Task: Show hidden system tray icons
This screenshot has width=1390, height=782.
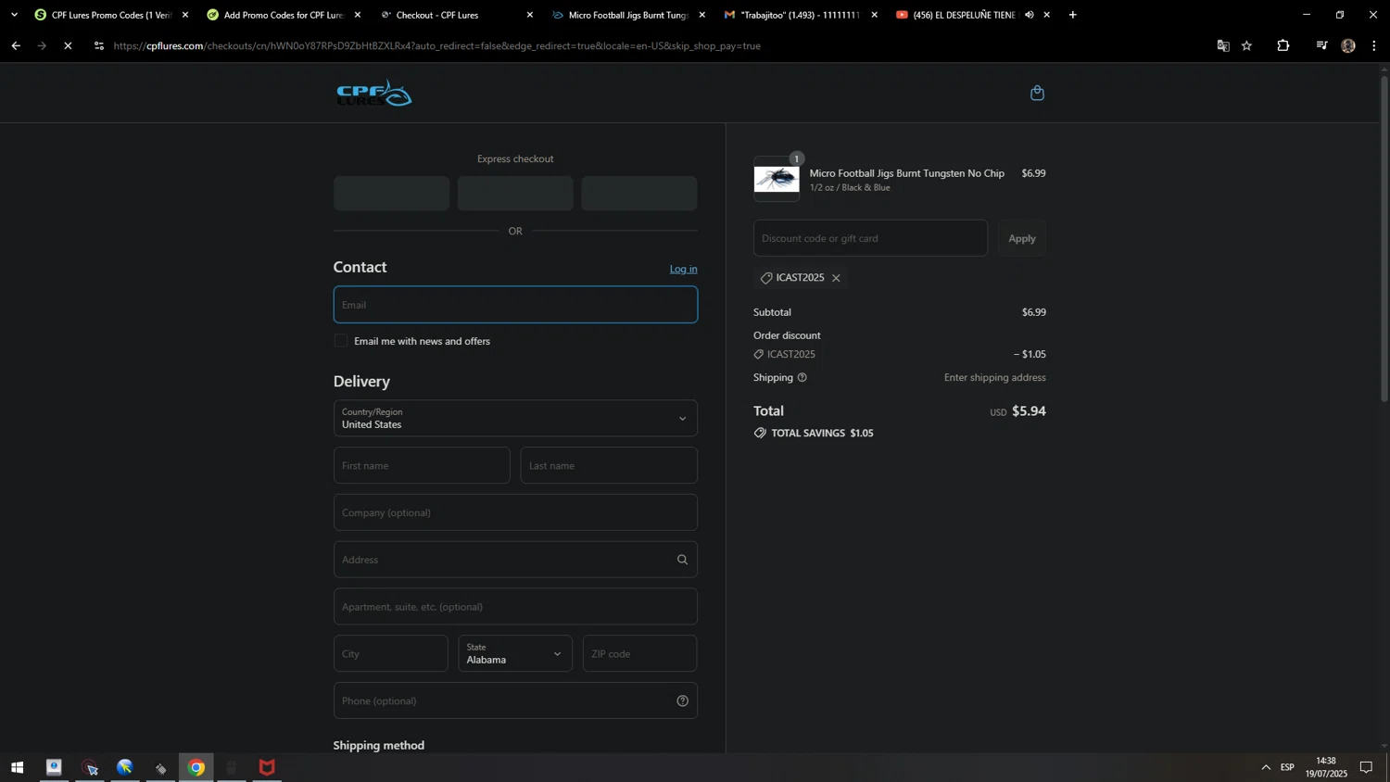Action: point(1266,767)
